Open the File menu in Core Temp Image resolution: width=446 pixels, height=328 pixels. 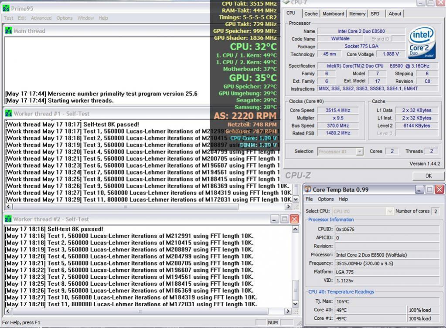point(309,199)
